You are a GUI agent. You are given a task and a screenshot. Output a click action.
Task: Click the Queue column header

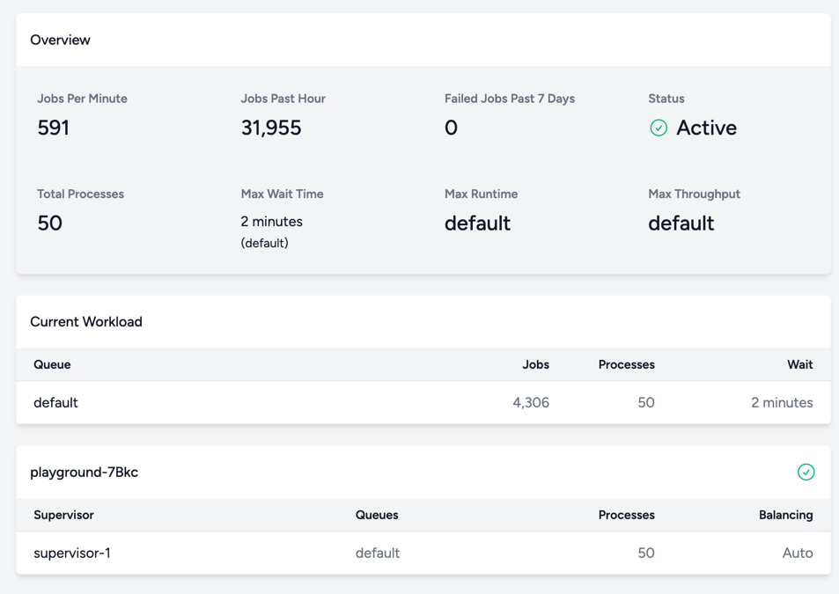(x=52, y=364)
